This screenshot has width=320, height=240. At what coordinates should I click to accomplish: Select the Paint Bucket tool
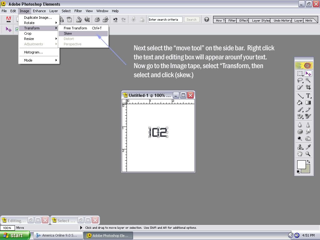pos(300,102)
